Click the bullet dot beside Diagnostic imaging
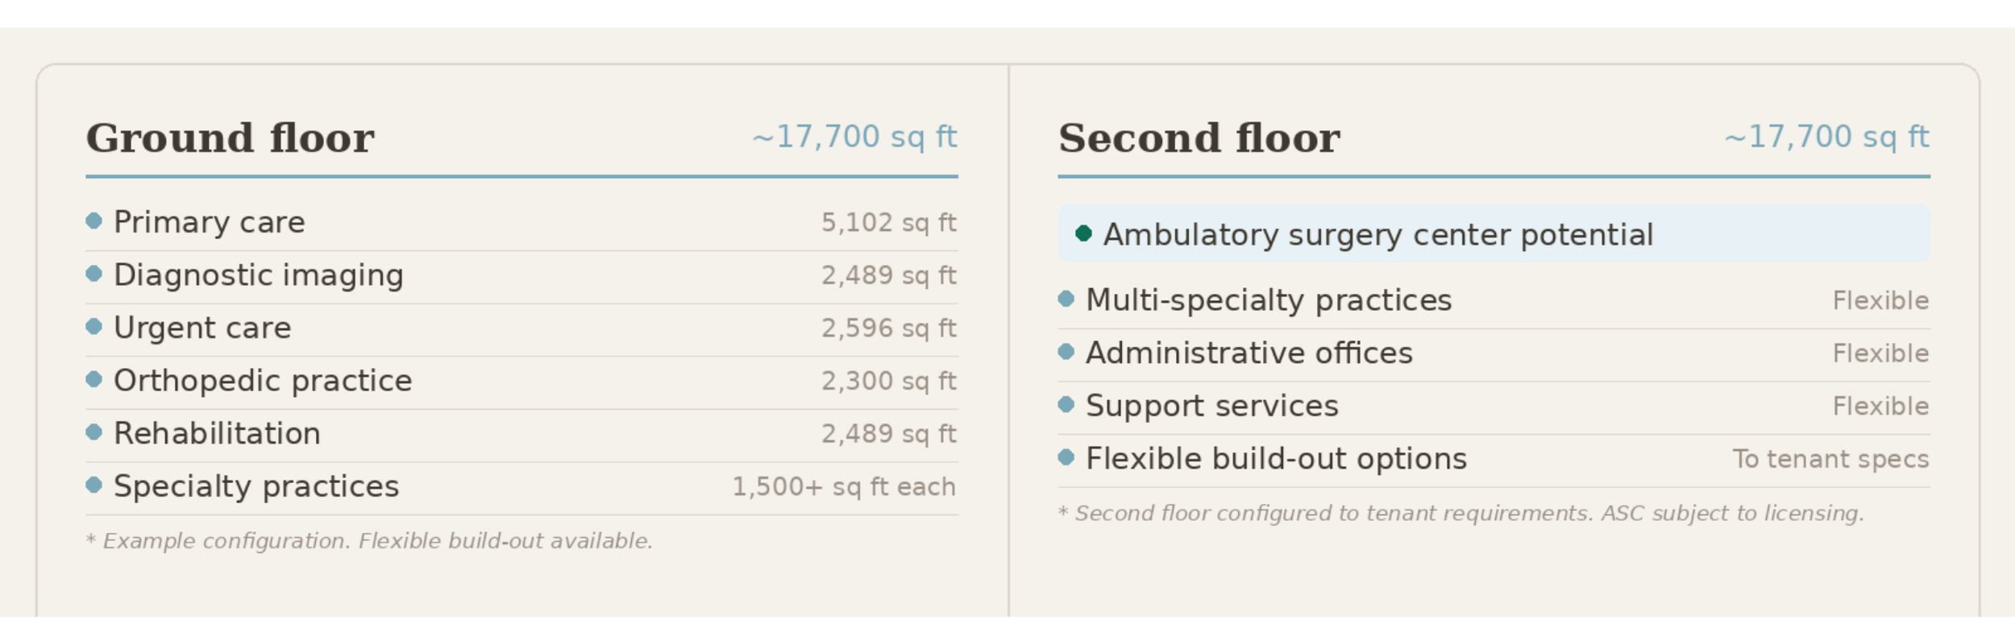 click(94, 274)
